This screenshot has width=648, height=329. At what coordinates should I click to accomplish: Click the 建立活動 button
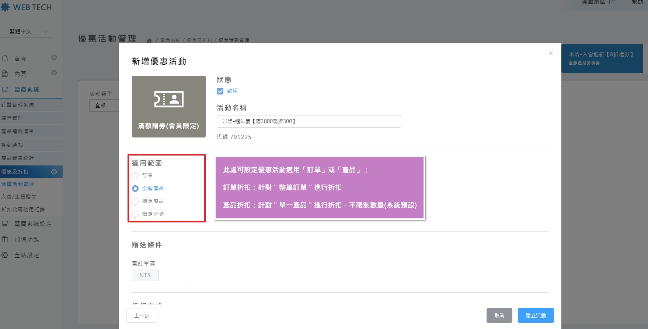(536, 315)
